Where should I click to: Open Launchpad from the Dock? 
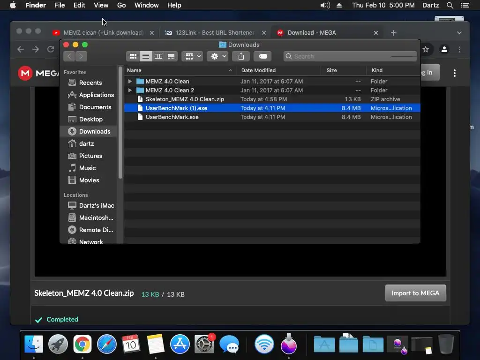point(58,344)
